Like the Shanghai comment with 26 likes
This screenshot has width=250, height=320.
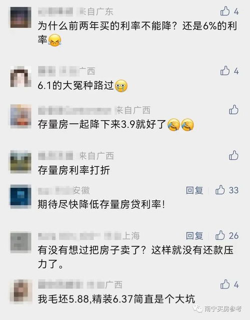point(220,235)
